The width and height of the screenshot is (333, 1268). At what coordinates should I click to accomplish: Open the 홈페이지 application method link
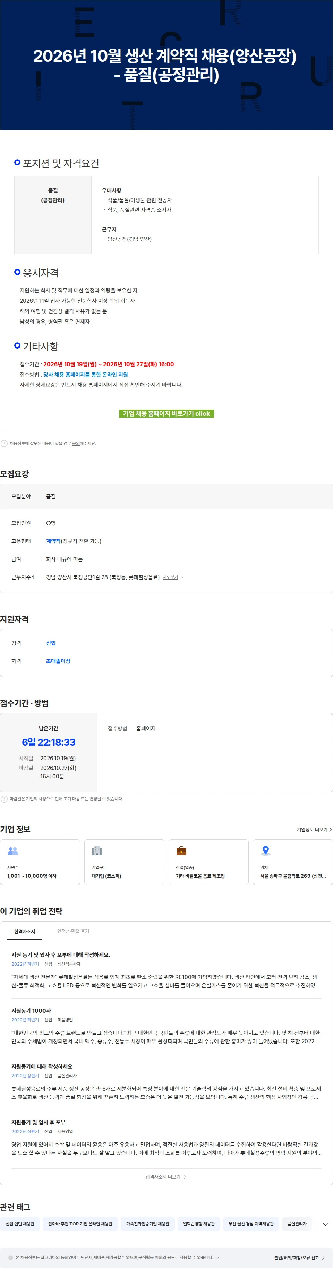(146, 728)
